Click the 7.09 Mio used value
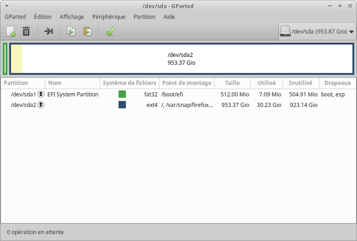 (x=270, y=94)
